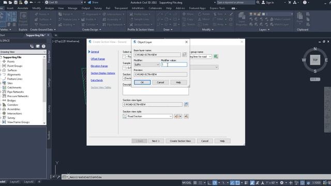Click the pick-from-drawing icon after Section view style
The width and height of the screenshot is (331, 186).
tap(186, 116)
